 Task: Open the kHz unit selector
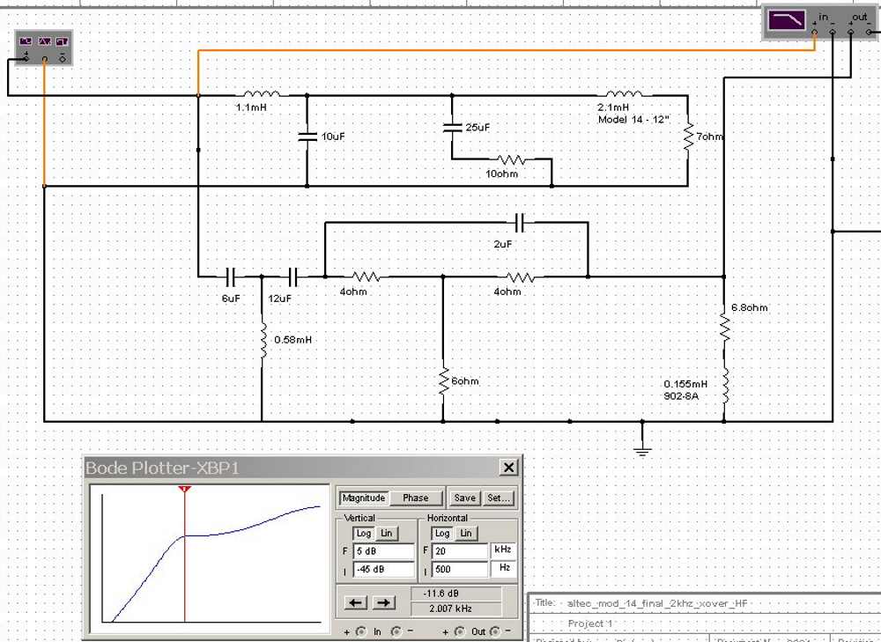tap(503, 550)
